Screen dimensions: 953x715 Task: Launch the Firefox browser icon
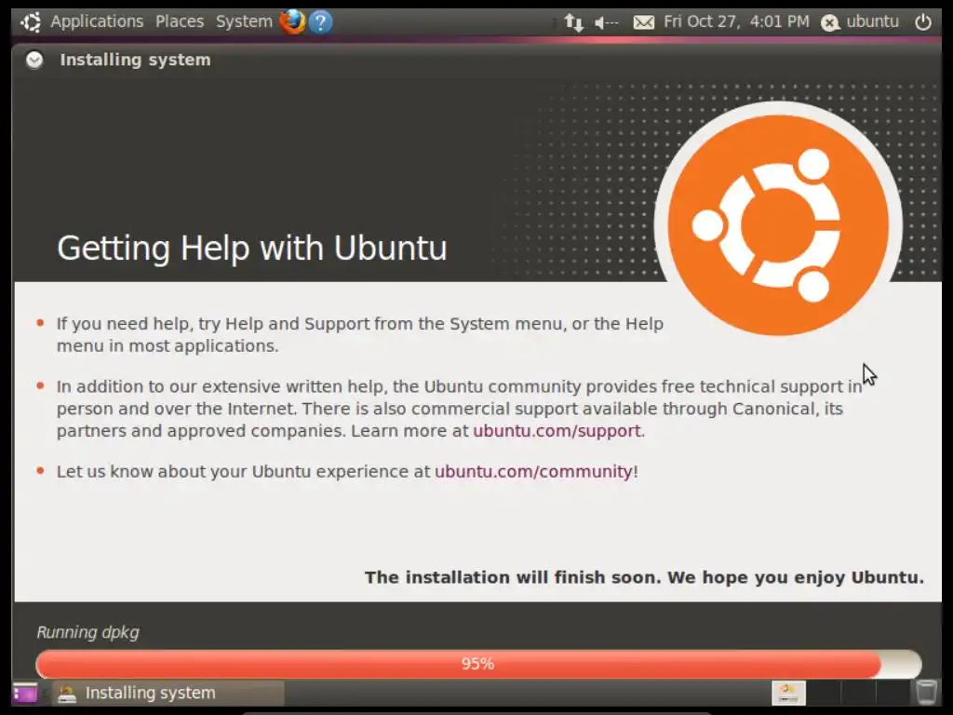pos(292,22)
